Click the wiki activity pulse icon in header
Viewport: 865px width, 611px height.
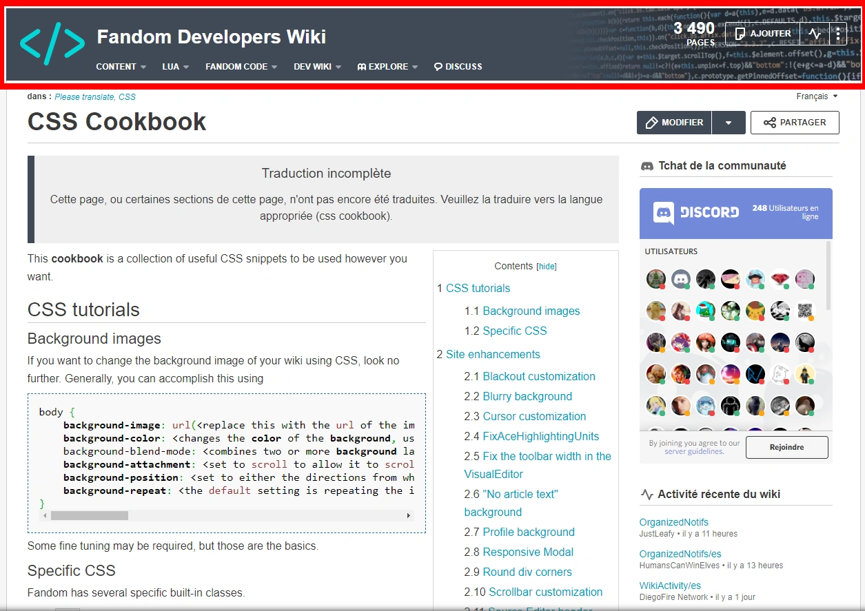point(814,33)
